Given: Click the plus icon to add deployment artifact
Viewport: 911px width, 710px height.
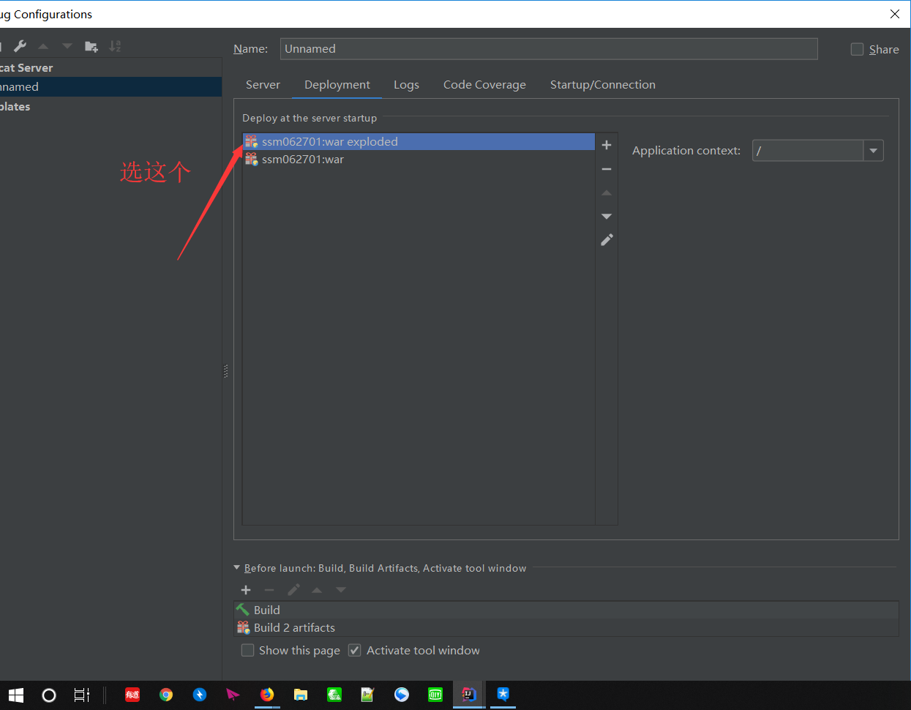Looking at the screenshot, I should pyautogui.click(x=607, y=145).
